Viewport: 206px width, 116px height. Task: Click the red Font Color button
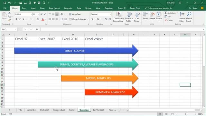coord(43,19)
